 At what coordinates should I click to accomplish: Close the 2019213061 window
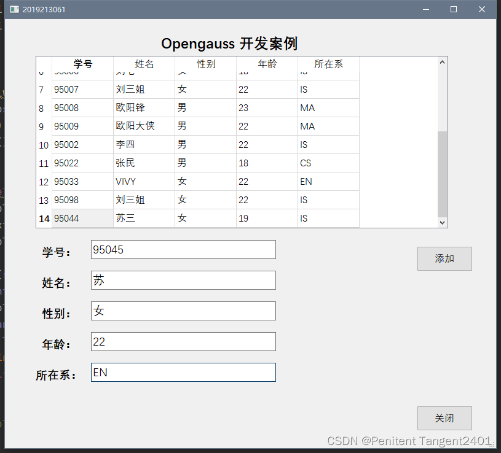(x=482, y=9)
